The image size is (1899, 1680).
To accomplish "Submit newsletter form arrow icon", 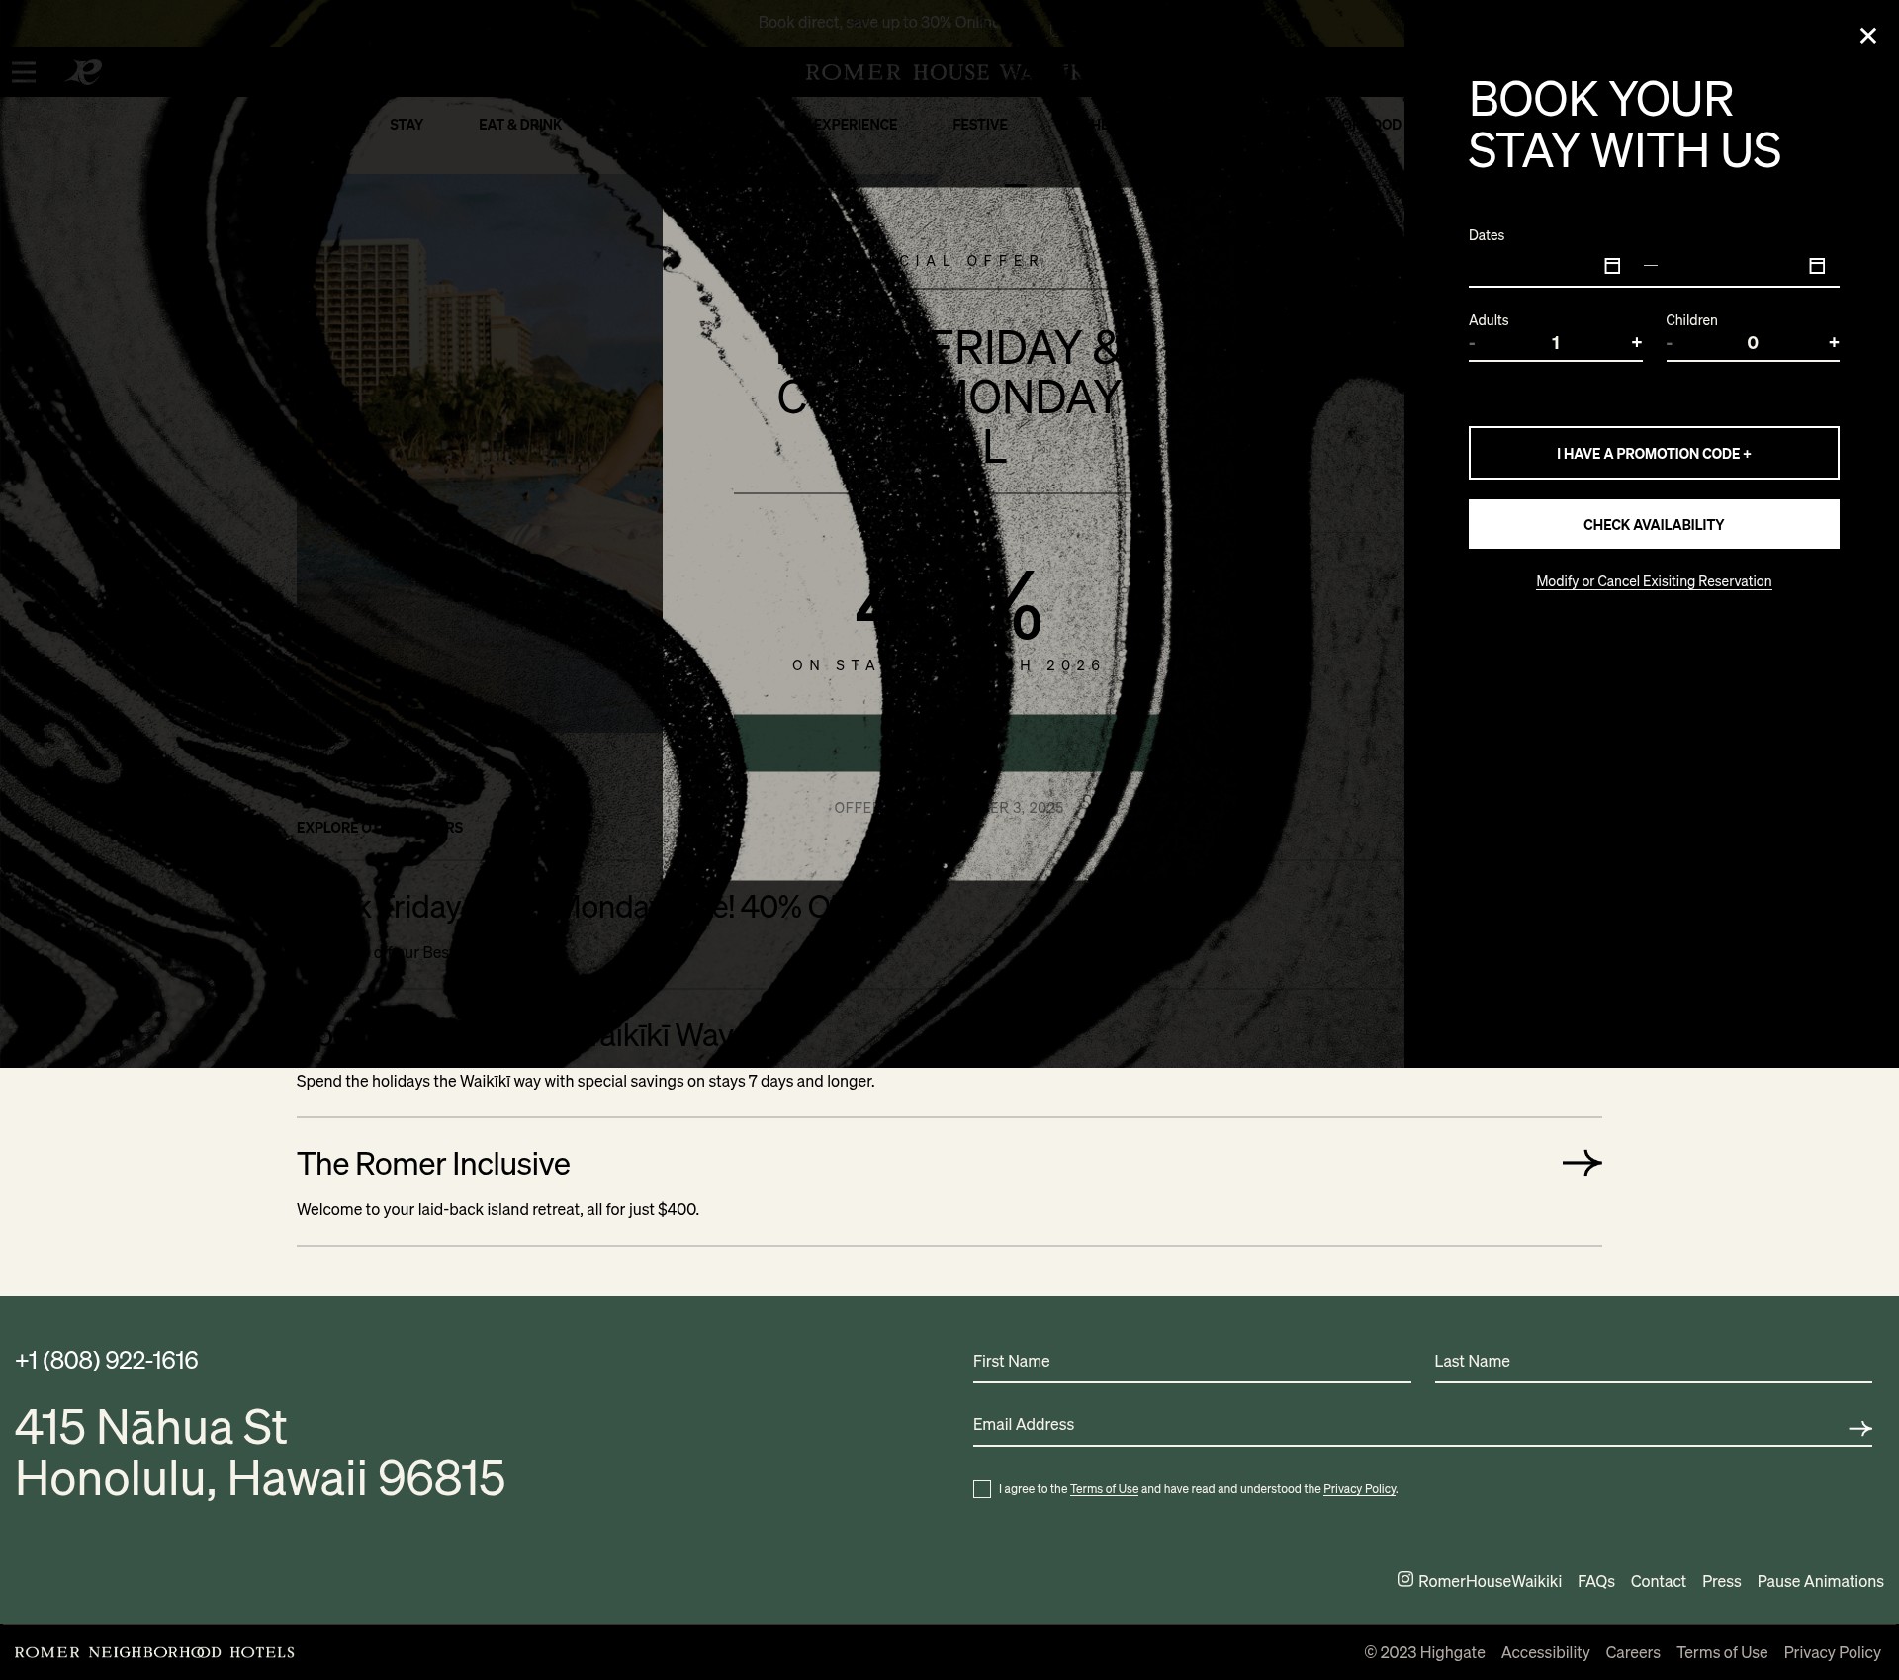I will tap(1859, 1428).
